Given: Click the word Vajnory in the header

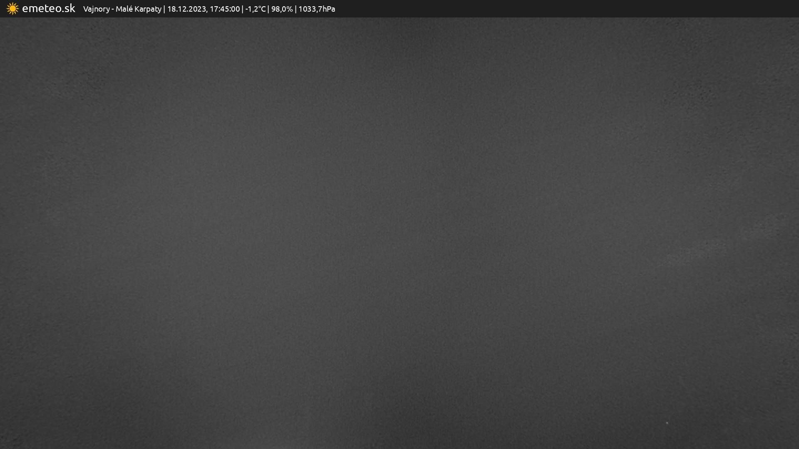Looking at the screenshot, I should pos(96,9).
